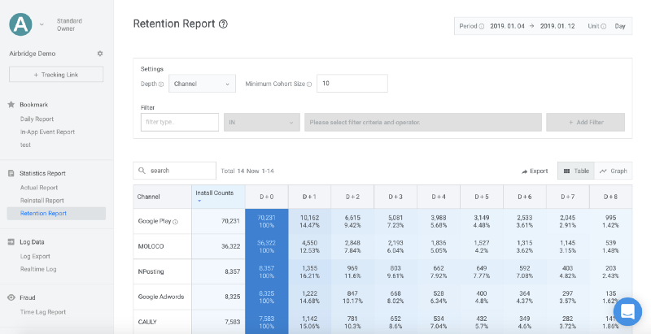Click help icon next to Retention Report title

(223, 24)
